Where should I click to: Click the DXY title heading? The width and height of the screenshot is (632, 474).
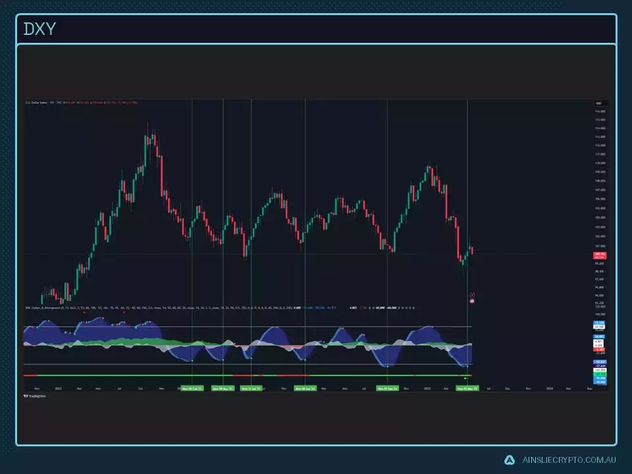39,29
